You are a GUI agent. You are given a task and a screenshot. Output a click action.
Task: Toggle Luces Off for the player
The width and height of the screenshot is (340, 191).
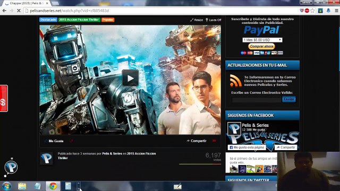point(214,20)
